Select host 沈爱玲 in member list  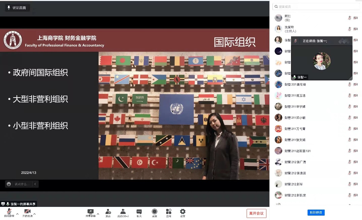(x=296, y=29)
